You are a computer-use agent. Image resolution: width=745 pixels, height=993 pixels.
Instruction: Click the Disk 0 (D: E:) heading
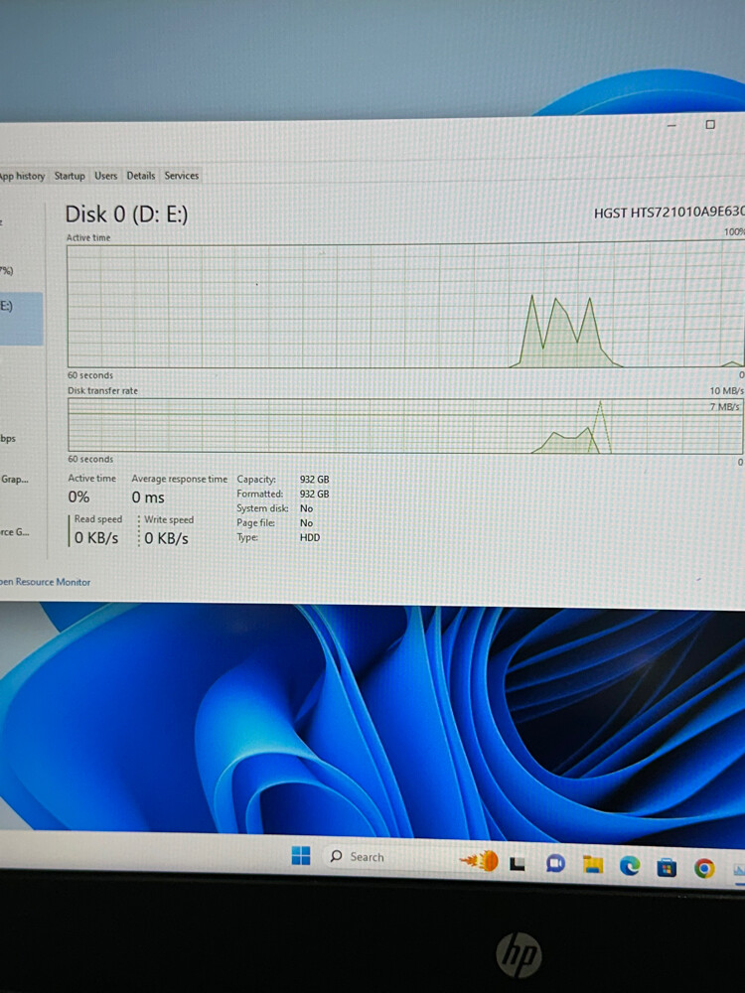pyautogui.click(x=127, y=214)
